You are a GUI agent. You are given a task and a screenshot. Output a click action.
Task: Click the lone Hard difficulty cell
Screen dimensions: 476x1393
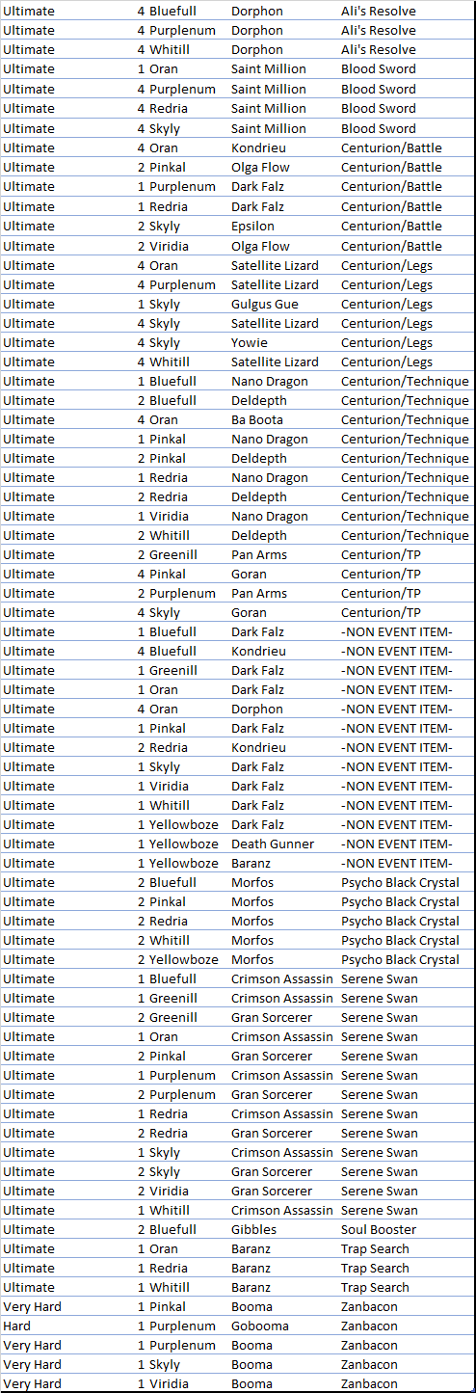tap(16, 1326)
